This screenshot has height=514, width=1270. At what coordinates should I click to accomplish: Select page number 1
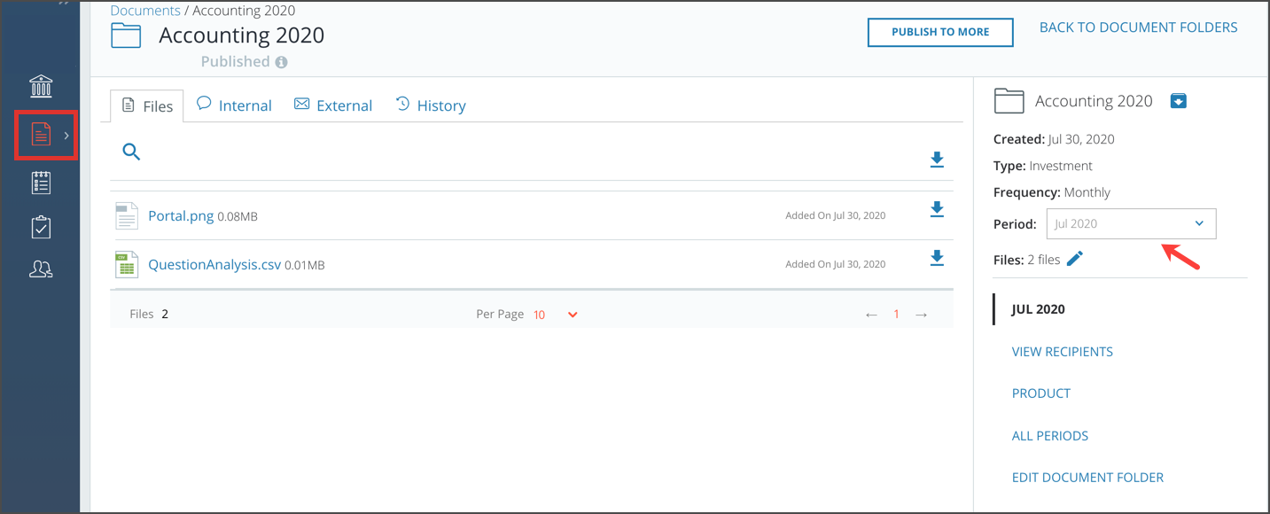pyautogui.click(x=896, y=315)
